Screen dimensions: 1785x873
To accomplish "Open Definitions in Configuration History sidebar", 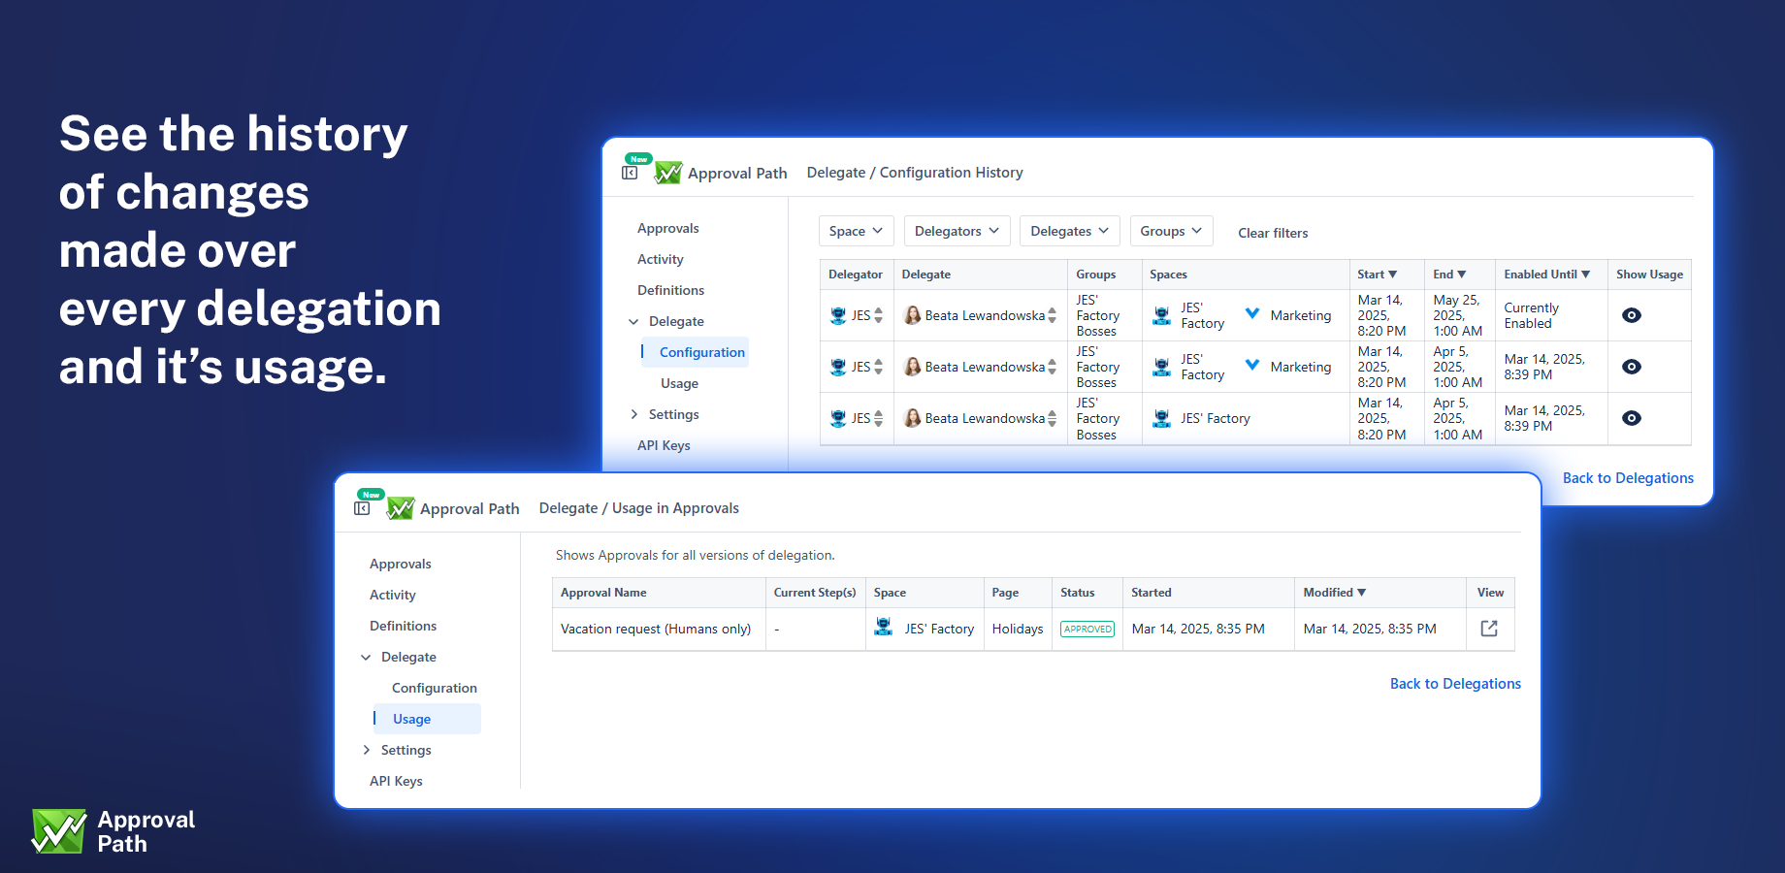I will coord(670,290).
